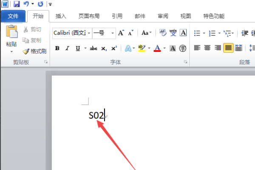Image resolution: width=255 pixels, height=170 pixels.
Task: Expand the font name dropdown arrow
Action: pos(89,33)
